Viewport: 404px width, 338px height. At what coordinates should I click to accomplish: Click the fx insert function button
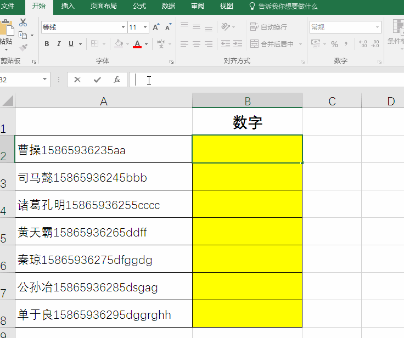(x=117, y=80)
